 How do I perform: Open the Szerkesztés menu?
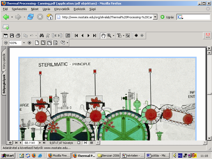point(19,9)
